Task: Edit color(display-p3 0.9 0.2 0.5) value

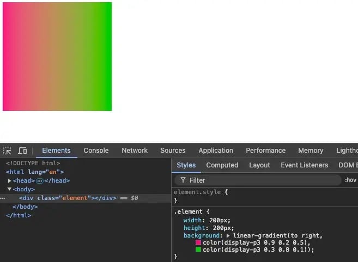Action: click(x=254, y=242)
